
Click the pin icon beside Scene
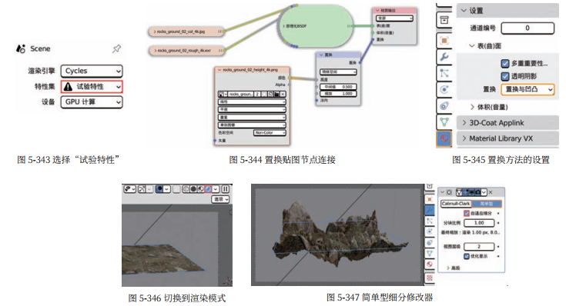116,48
